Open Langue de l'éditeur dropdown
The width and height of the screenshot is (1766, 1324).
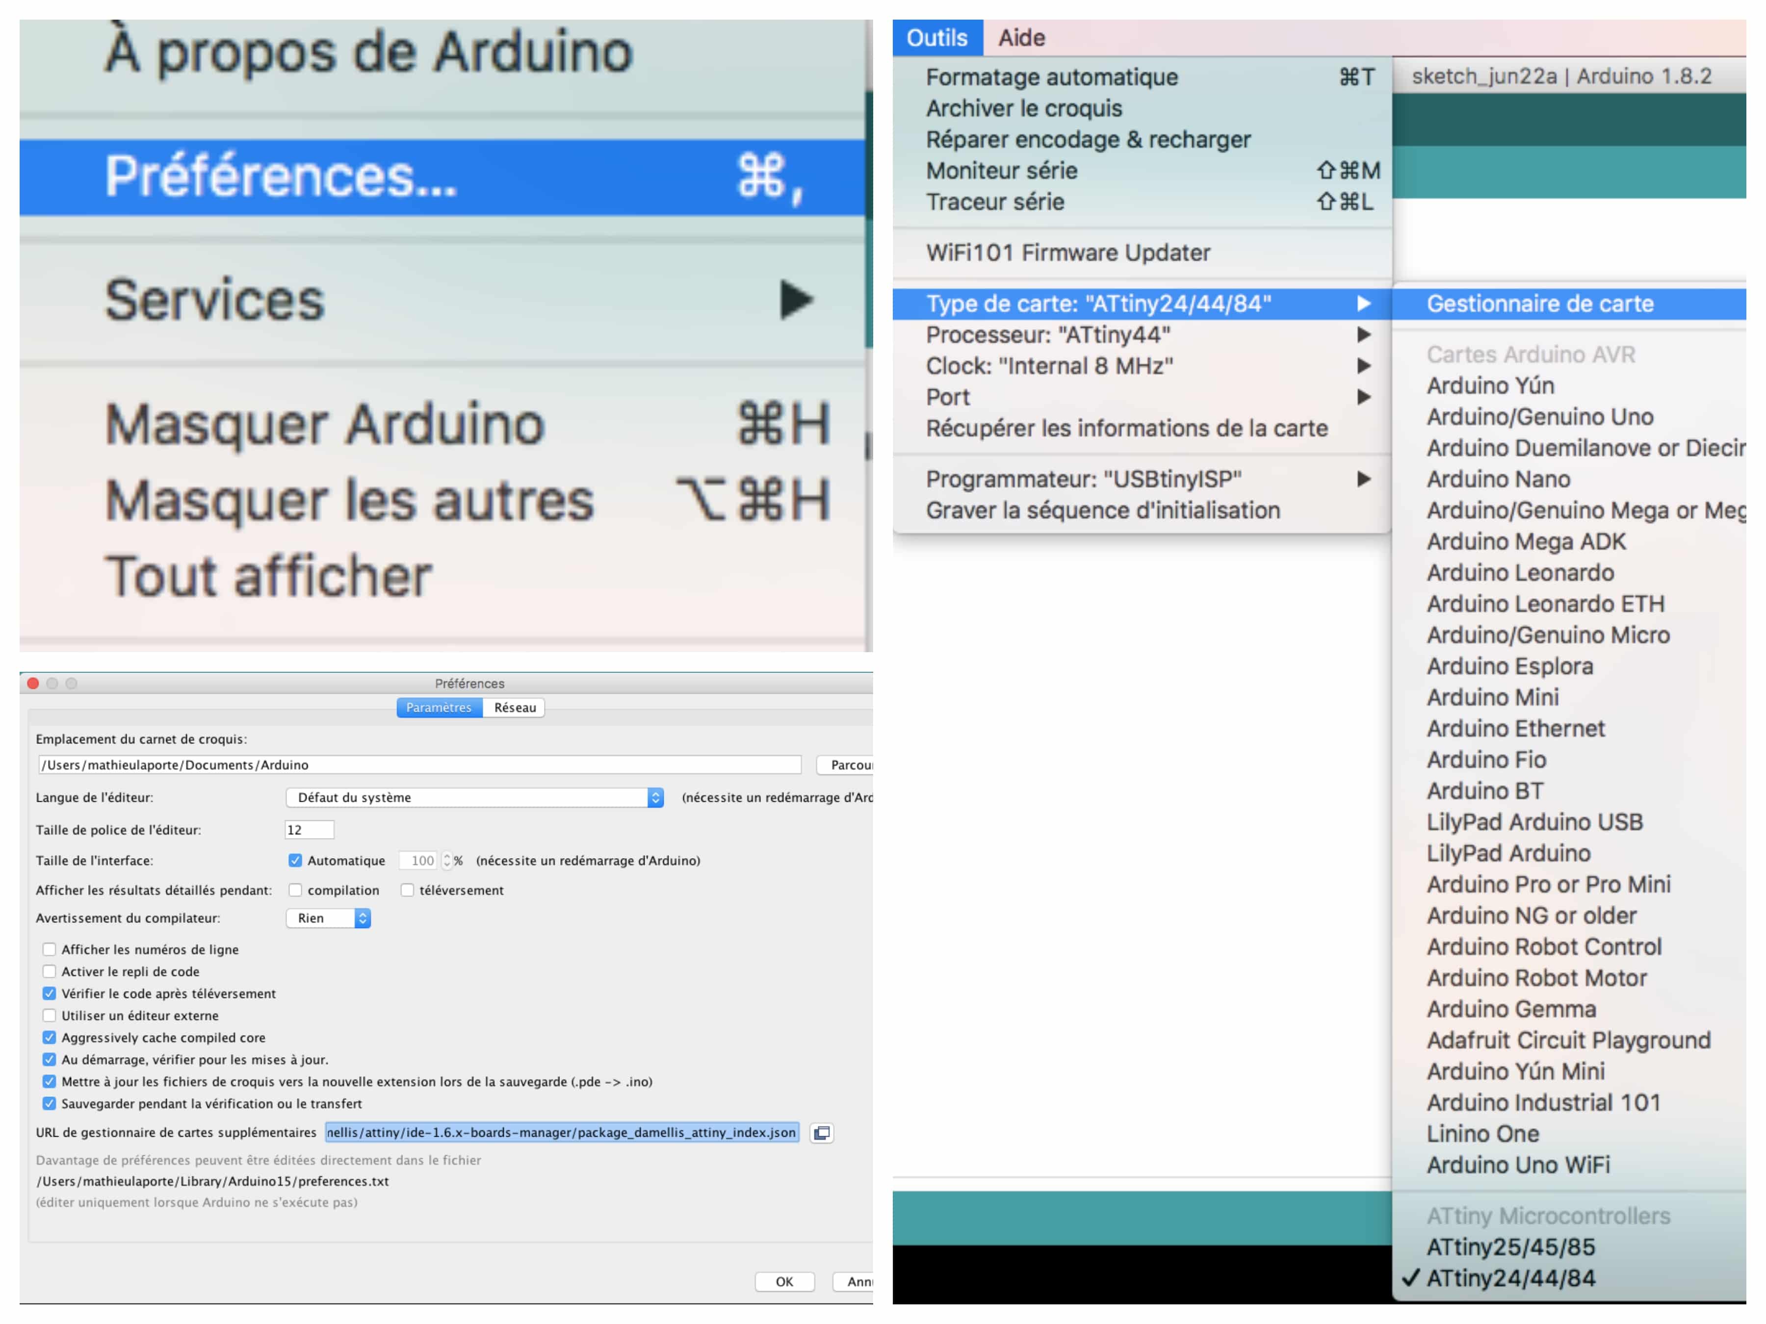(475, 797)
